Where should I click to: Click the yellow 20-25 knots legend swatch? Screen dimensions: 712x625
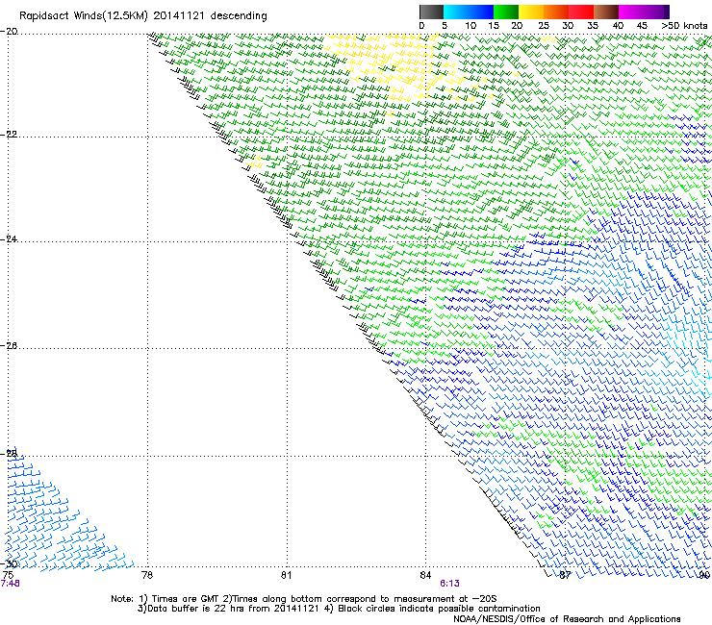(x=531, y=12)
